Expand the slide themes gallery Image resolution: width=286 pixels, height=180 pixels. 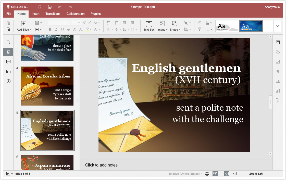coord(277,26)
